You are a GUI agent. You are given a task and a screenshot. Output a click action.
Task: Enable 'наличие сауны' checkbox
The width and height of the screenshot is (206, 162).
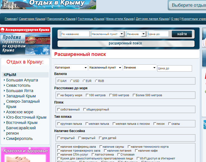[101, 147]
